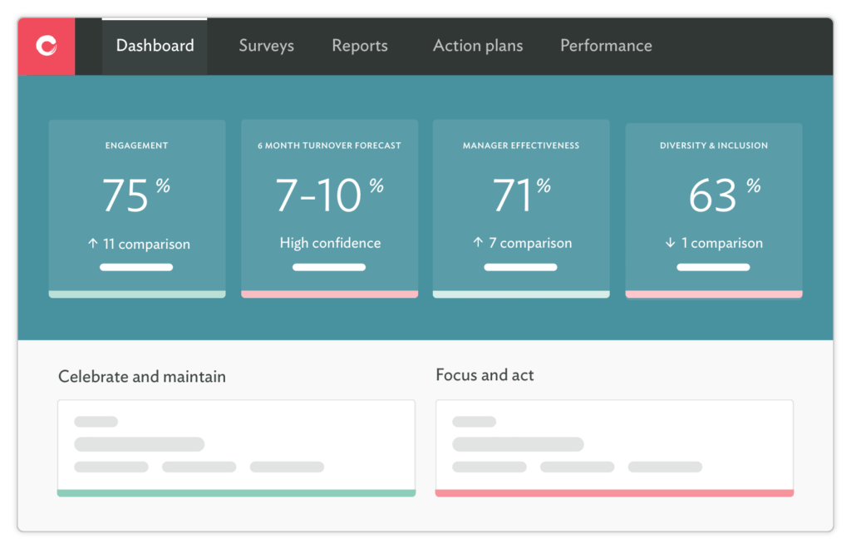Switch to the Surveys tab
The width and height of the screenshot is (851, 549).
click(x=266, y=46)
